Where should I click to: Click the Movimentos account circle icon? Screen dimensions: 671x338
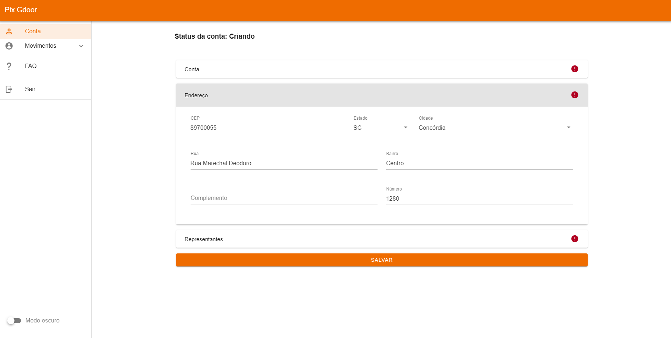[x=9, y=46]
